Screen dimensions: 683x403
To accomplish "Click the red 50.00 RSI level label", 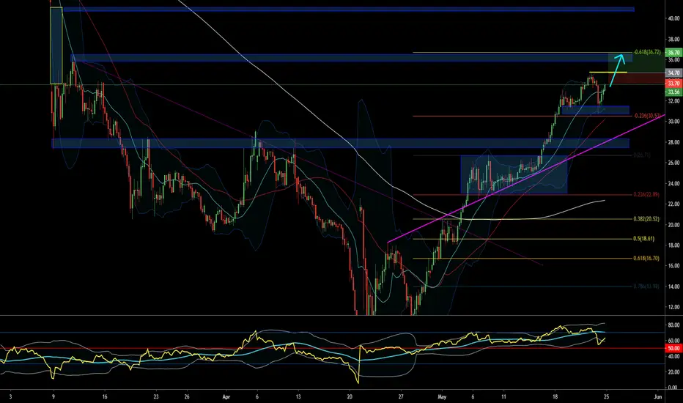I will (673, 348).
